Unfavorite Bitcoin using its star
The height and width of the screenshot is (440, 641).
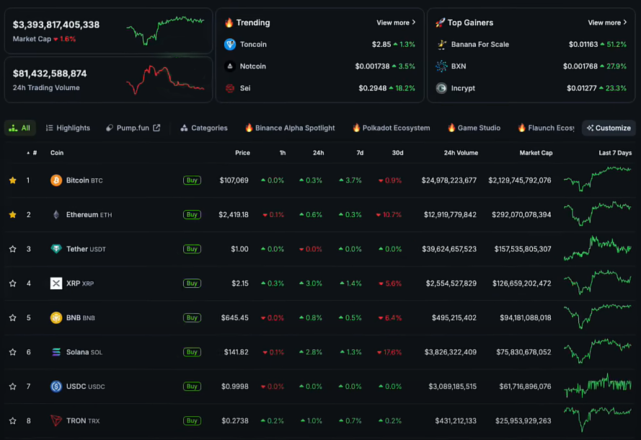12,180
